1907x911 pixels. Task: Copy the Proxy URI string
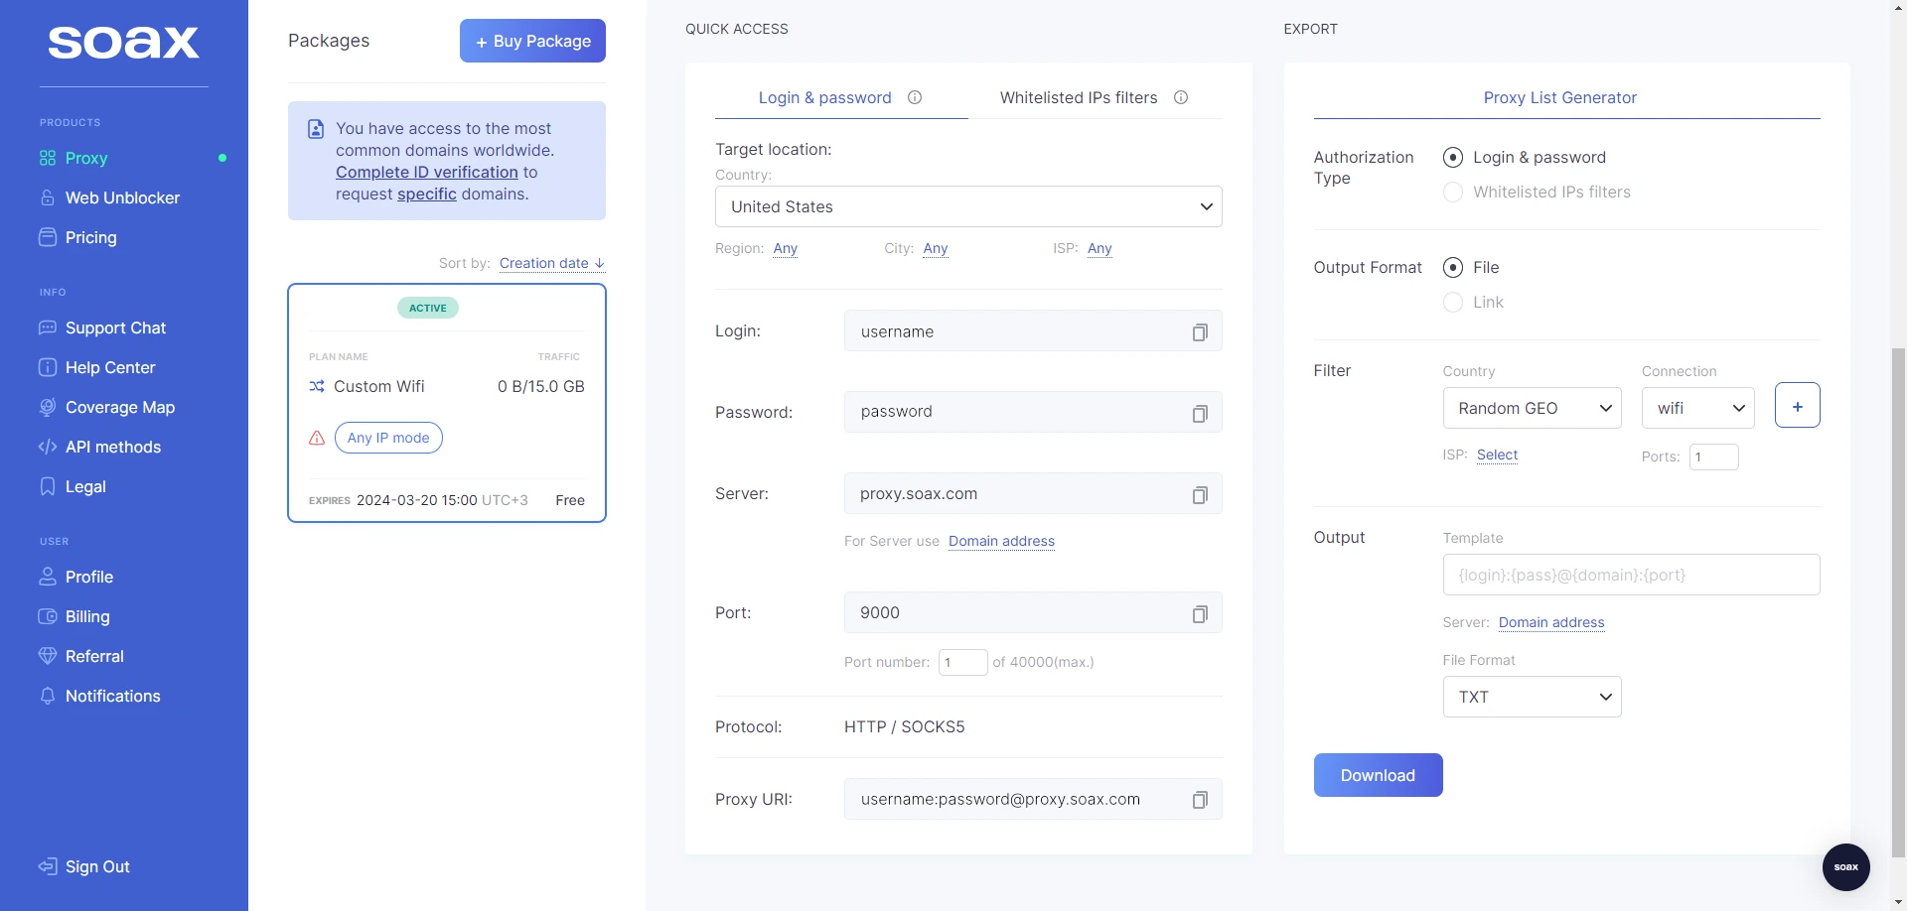point(1199,800)
